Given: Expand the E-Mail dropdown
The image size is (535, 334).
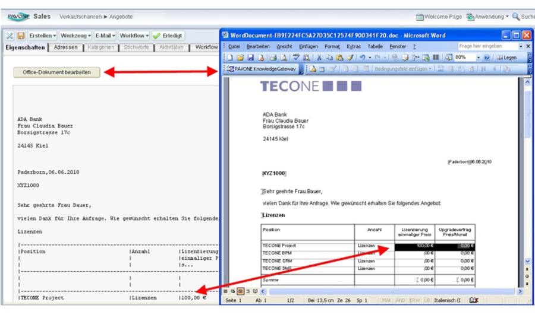Looking at the screenshot, I should coord(105,36).
